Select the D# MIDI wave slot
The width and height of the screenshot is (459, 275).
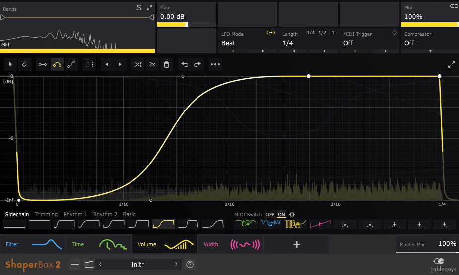pyautogui.click(x=295, y=224)
